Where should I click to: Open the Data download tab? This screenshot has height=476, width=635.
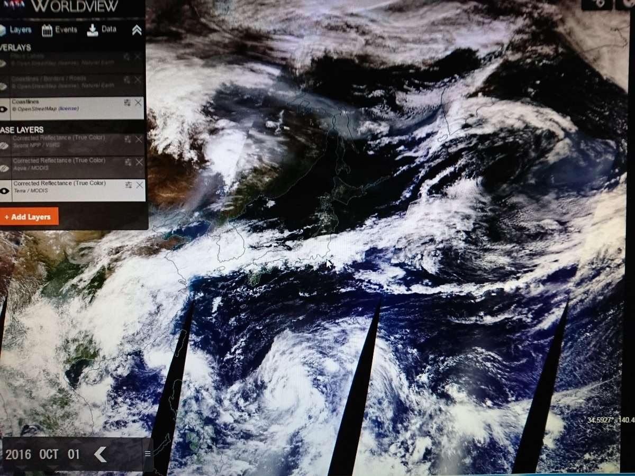[x=102, y=30]
